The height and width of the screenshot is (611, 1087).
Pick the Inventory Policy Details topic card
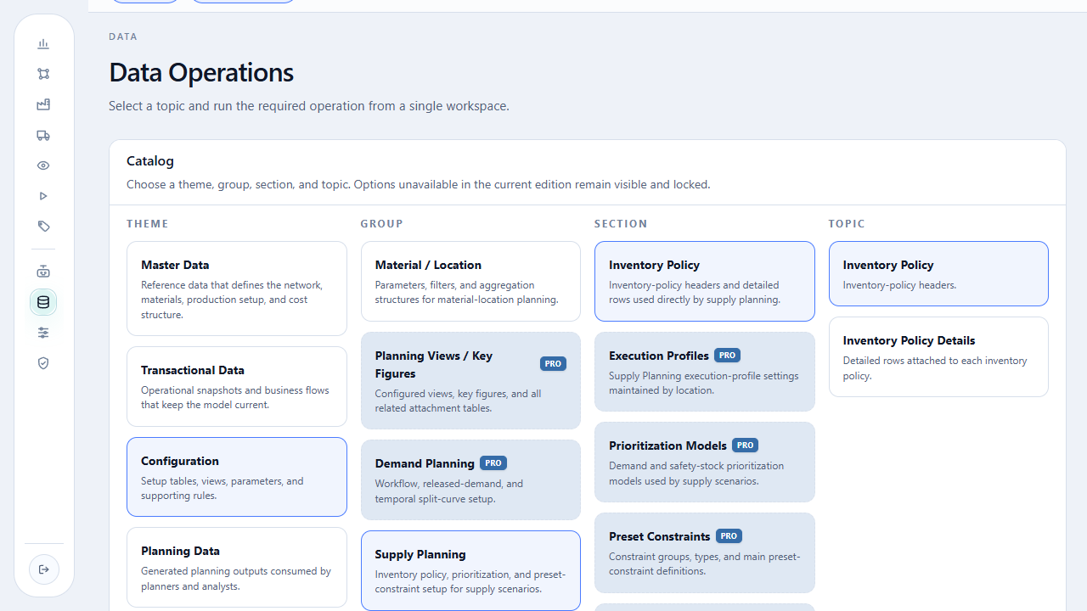(x=938, y=356)
